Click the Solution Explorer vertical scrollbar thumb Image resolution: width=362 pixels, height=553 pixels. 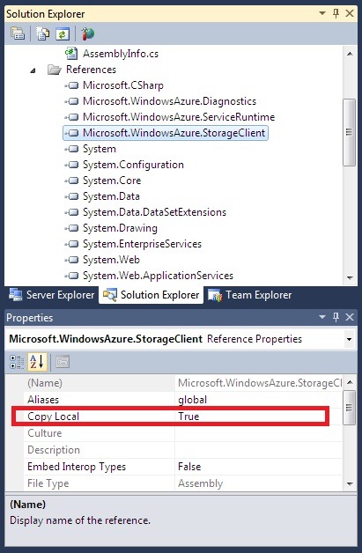(349, 132)
